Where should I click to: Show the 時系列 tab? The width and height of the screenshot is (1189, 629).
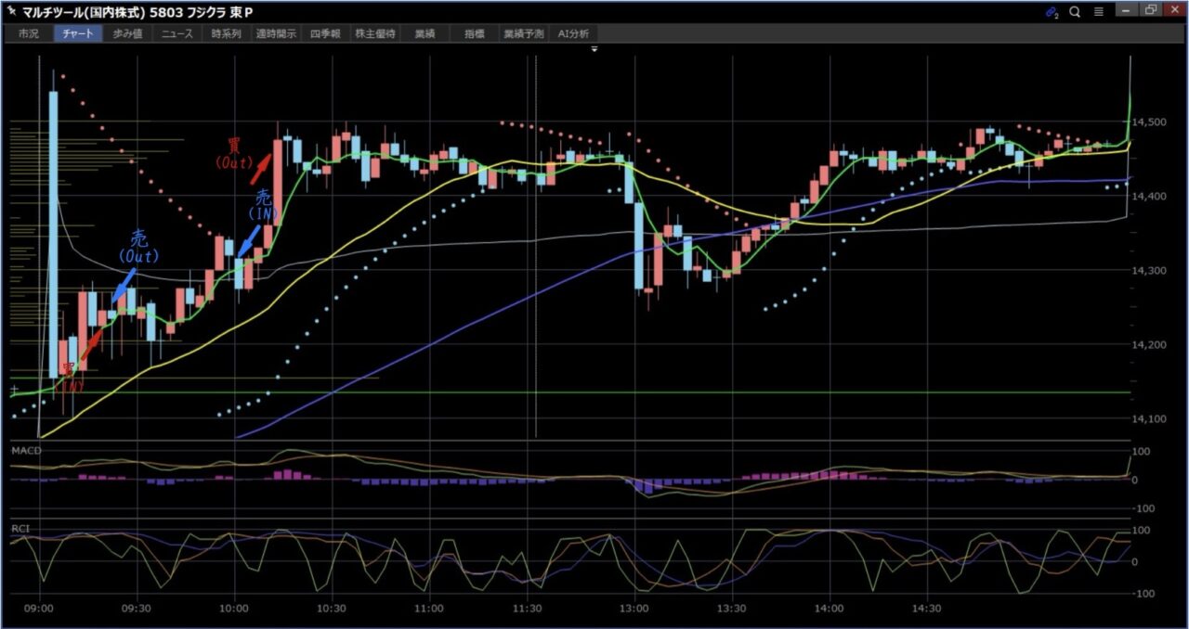[x=226, y=33]
